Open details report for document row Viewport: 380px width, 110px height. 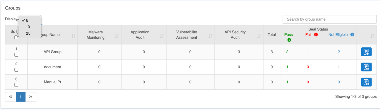(366, 67)
